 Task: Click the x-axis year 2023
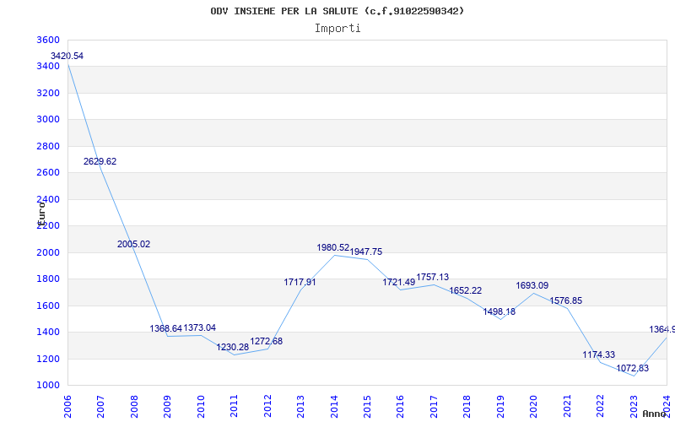click(x=634, y=407)
